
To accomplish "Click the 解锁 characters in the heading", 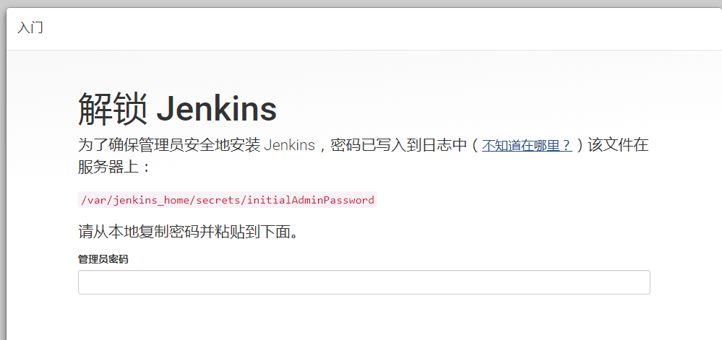I will (113, 109).
